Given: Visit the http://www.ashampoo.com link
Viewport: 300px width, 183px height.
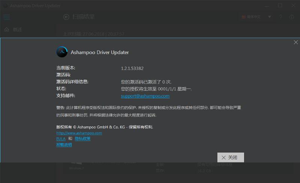Looking at the screenshot, I should pos(79,133).
